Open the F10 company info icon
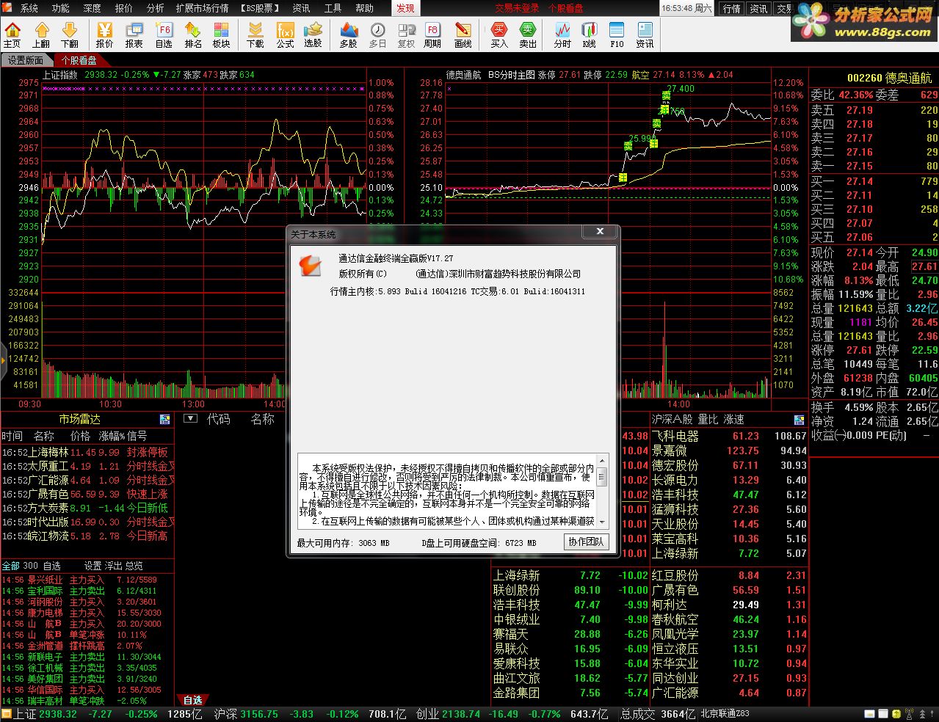The image size is (939, 722). (617, 34)
